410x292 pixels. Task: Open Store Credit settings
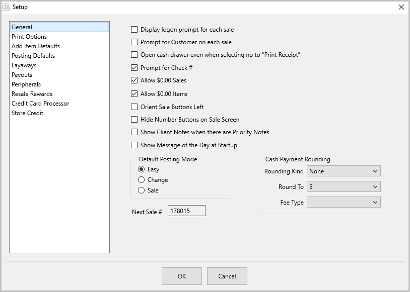click(59, 113)
